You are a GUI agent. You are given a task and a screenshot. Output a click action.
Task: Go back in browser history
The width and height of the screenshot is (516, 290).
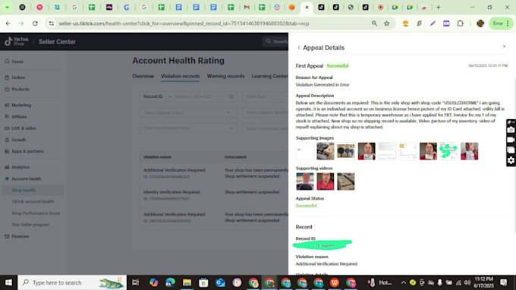pos(8,24)
